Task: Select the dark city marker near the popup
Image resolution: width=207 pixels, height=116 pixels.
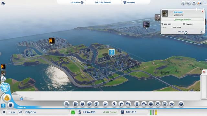Action: click(x=146, y=24)
